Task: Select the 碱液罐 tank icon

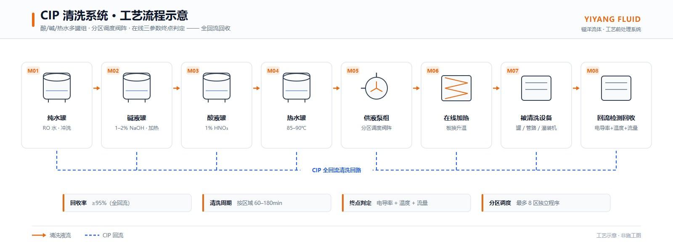Action: (x=137, y=88)
